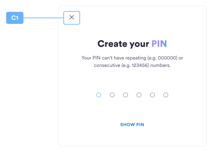Select the sixth and last PIN digit circle
The image size is (214, 153).
(x=166, y=95)
